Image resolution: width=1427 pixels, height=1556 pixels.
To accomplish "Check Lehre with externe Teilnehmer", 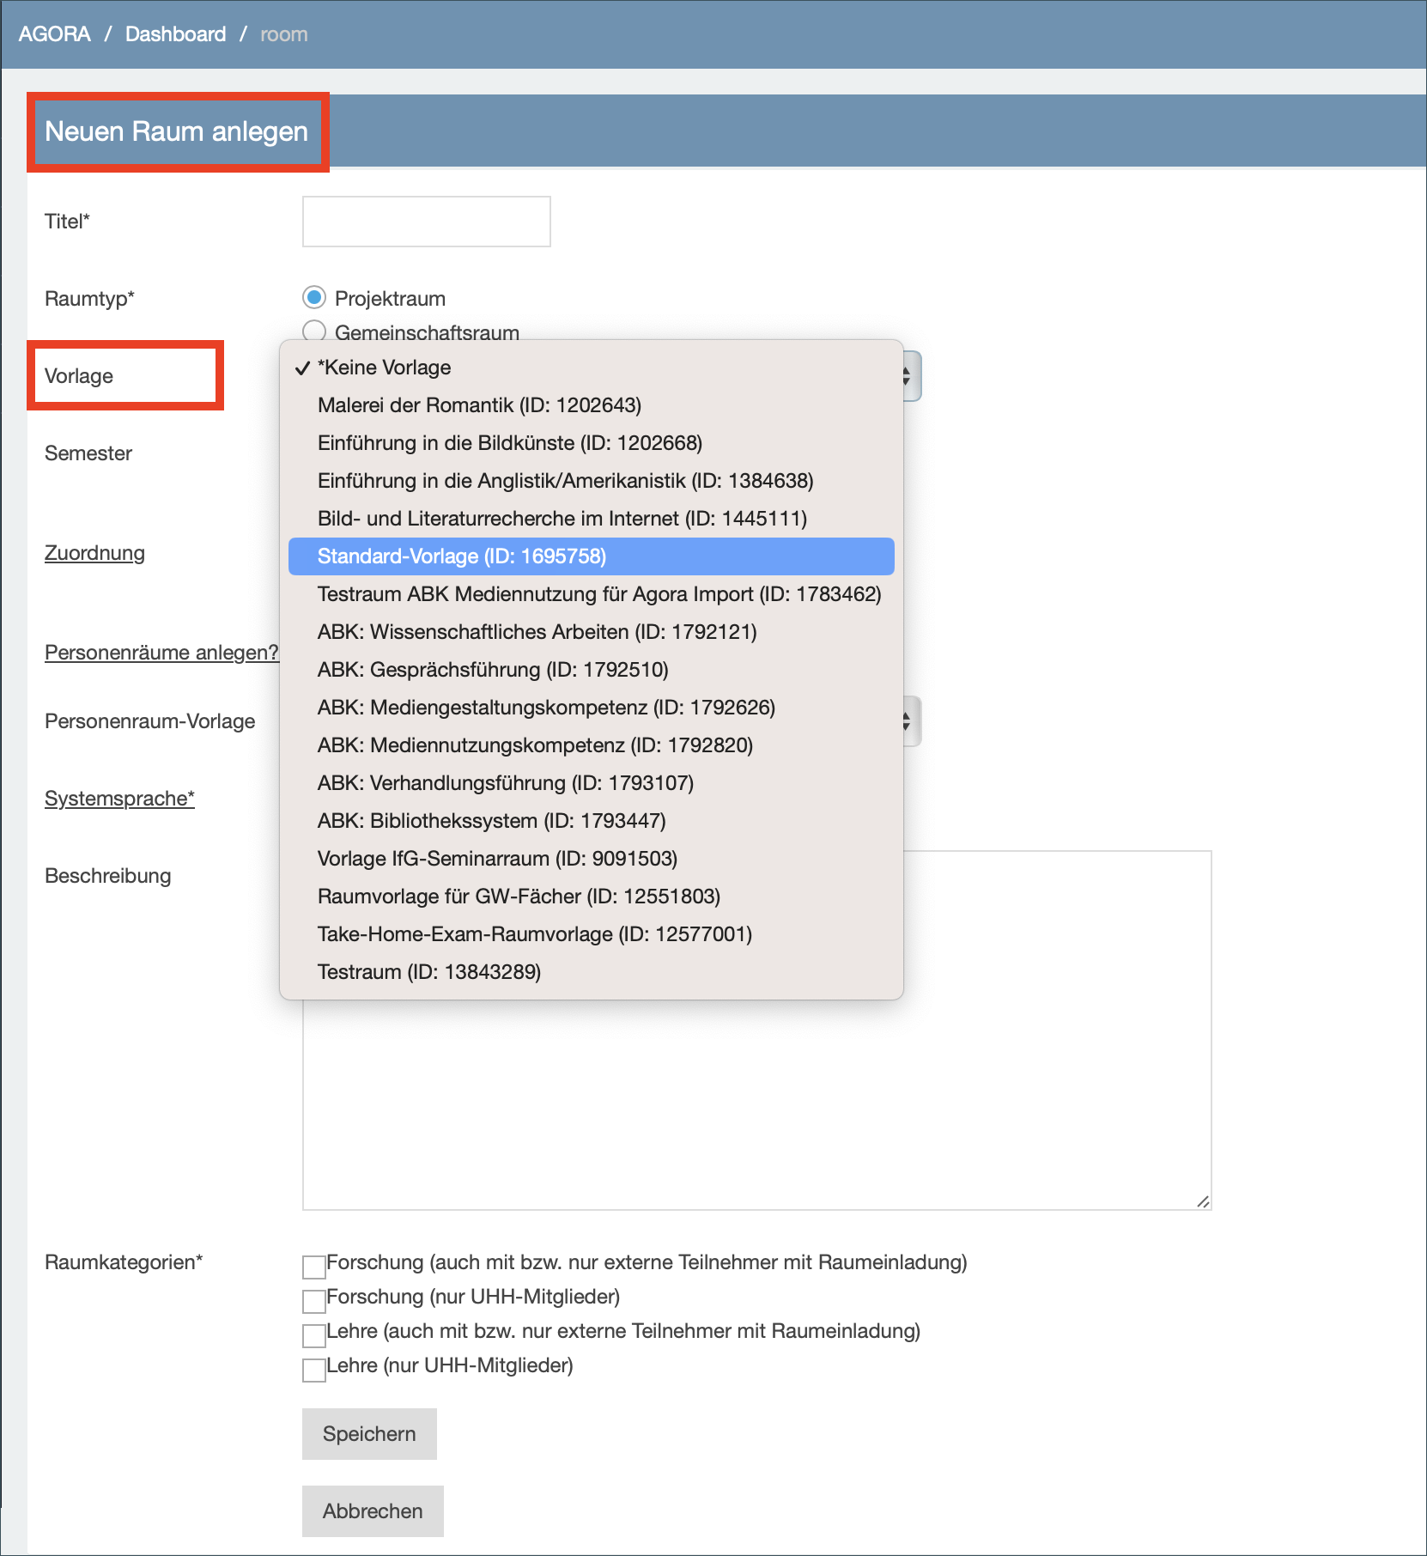I will tap(314, 1335).
